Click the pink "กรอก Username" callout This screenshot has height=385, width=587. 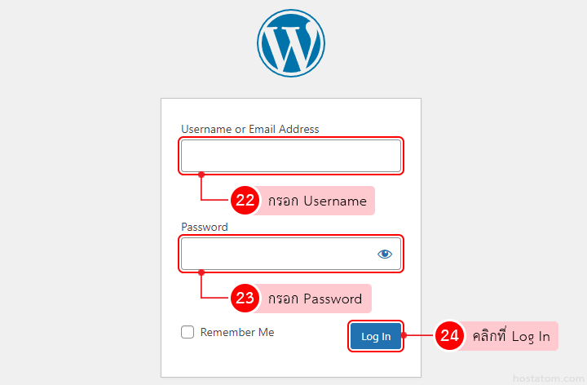point(317,201)
